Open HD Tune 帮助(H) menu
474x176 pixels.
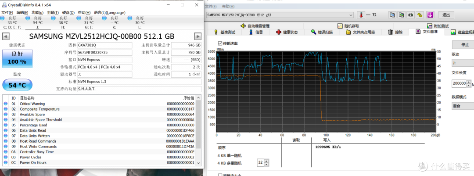coord(228,6)
